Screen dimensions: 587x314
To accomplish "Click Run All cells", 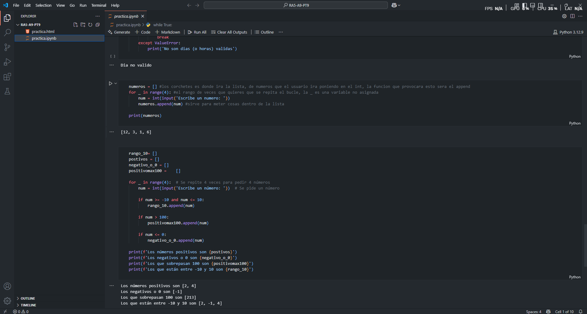I will [x=197, y=32].
